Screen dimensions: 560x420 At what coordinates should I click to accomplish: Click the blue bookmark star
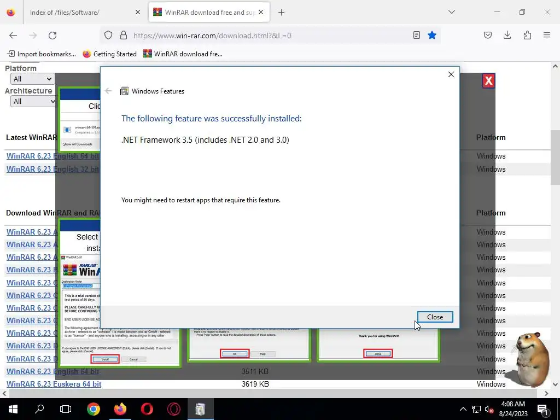point(432,35)
